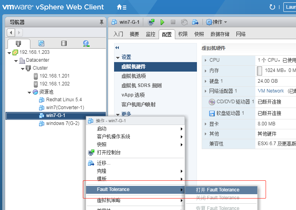
Task: Open the 入门 tab
Action: (118, 34)
